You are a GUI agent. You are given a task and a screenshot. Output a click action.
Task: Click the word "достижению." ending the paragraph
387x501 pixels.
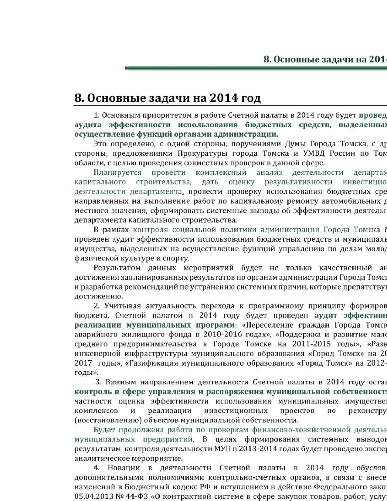(x=99, y=296)
